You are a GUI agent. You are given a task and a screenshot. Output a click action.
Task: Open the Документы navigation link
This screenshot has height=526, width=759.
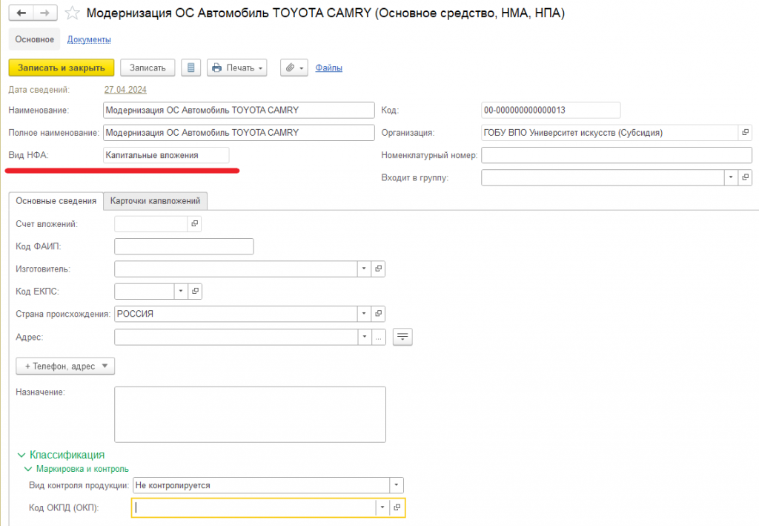[x=89, y=39]
